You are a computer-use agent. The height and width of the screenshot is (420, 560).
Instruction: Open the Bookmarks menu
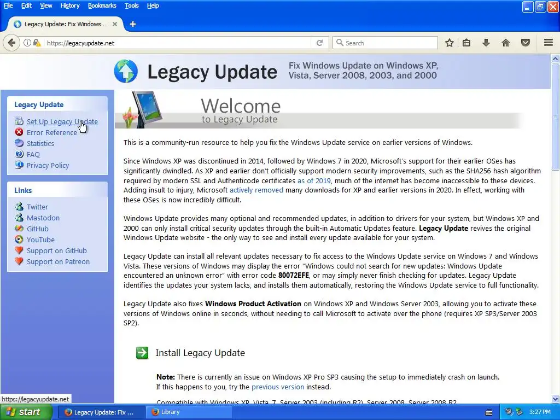(x=102, y=5)
